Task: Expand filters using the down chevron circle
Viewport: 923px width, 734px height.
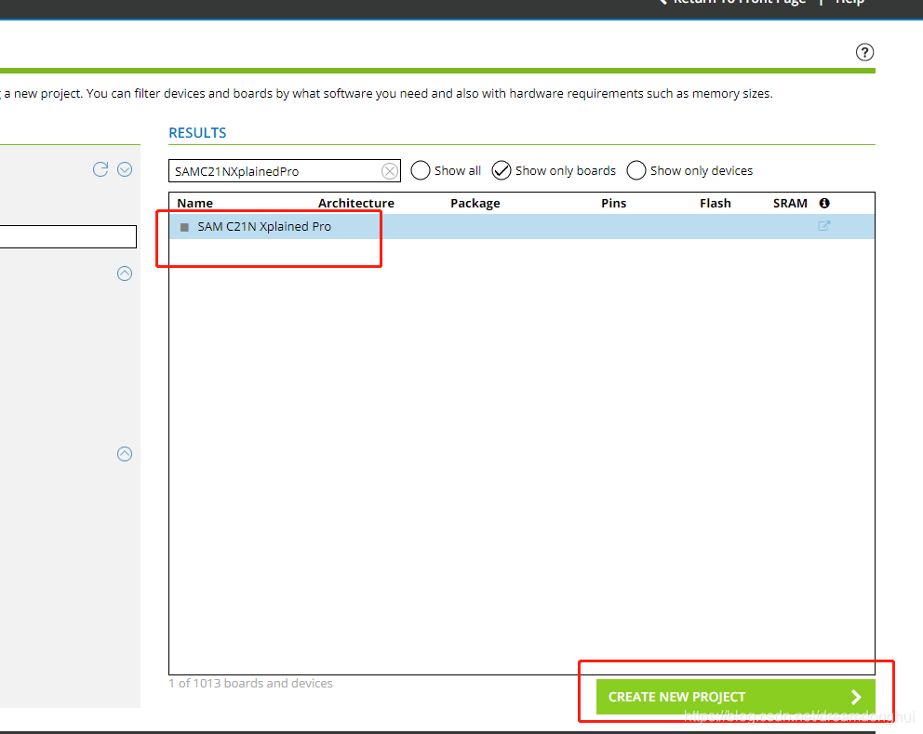Action: [x=125, y=169]
